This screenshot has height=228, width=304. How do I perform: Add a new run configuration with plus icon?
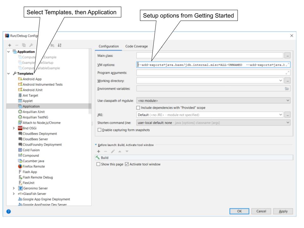[10, 45]
